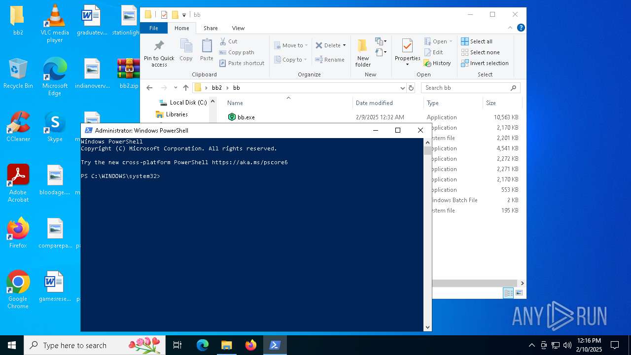
Task: Click Select all
Action: (477, 41)
